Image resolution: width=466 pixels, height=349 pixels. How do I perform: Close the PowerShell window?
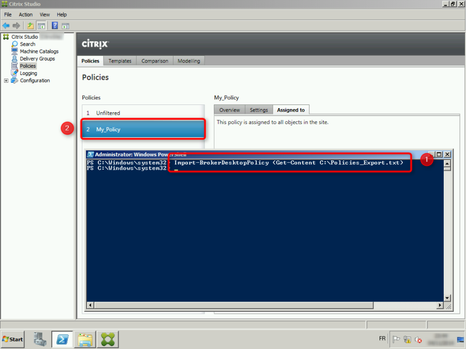(x=447, y=154)
